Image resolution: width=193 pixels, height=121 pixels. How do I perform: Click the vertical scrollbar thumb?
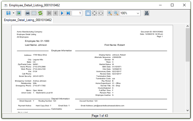point(187,45)
